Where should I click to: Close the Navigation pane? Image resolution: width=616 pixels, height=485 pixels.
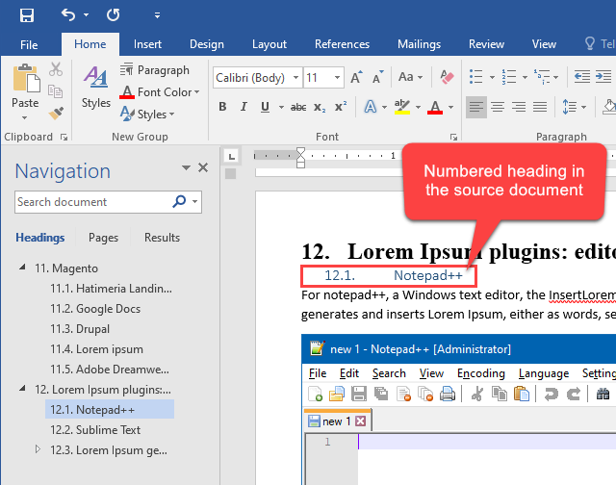[203, 167]
